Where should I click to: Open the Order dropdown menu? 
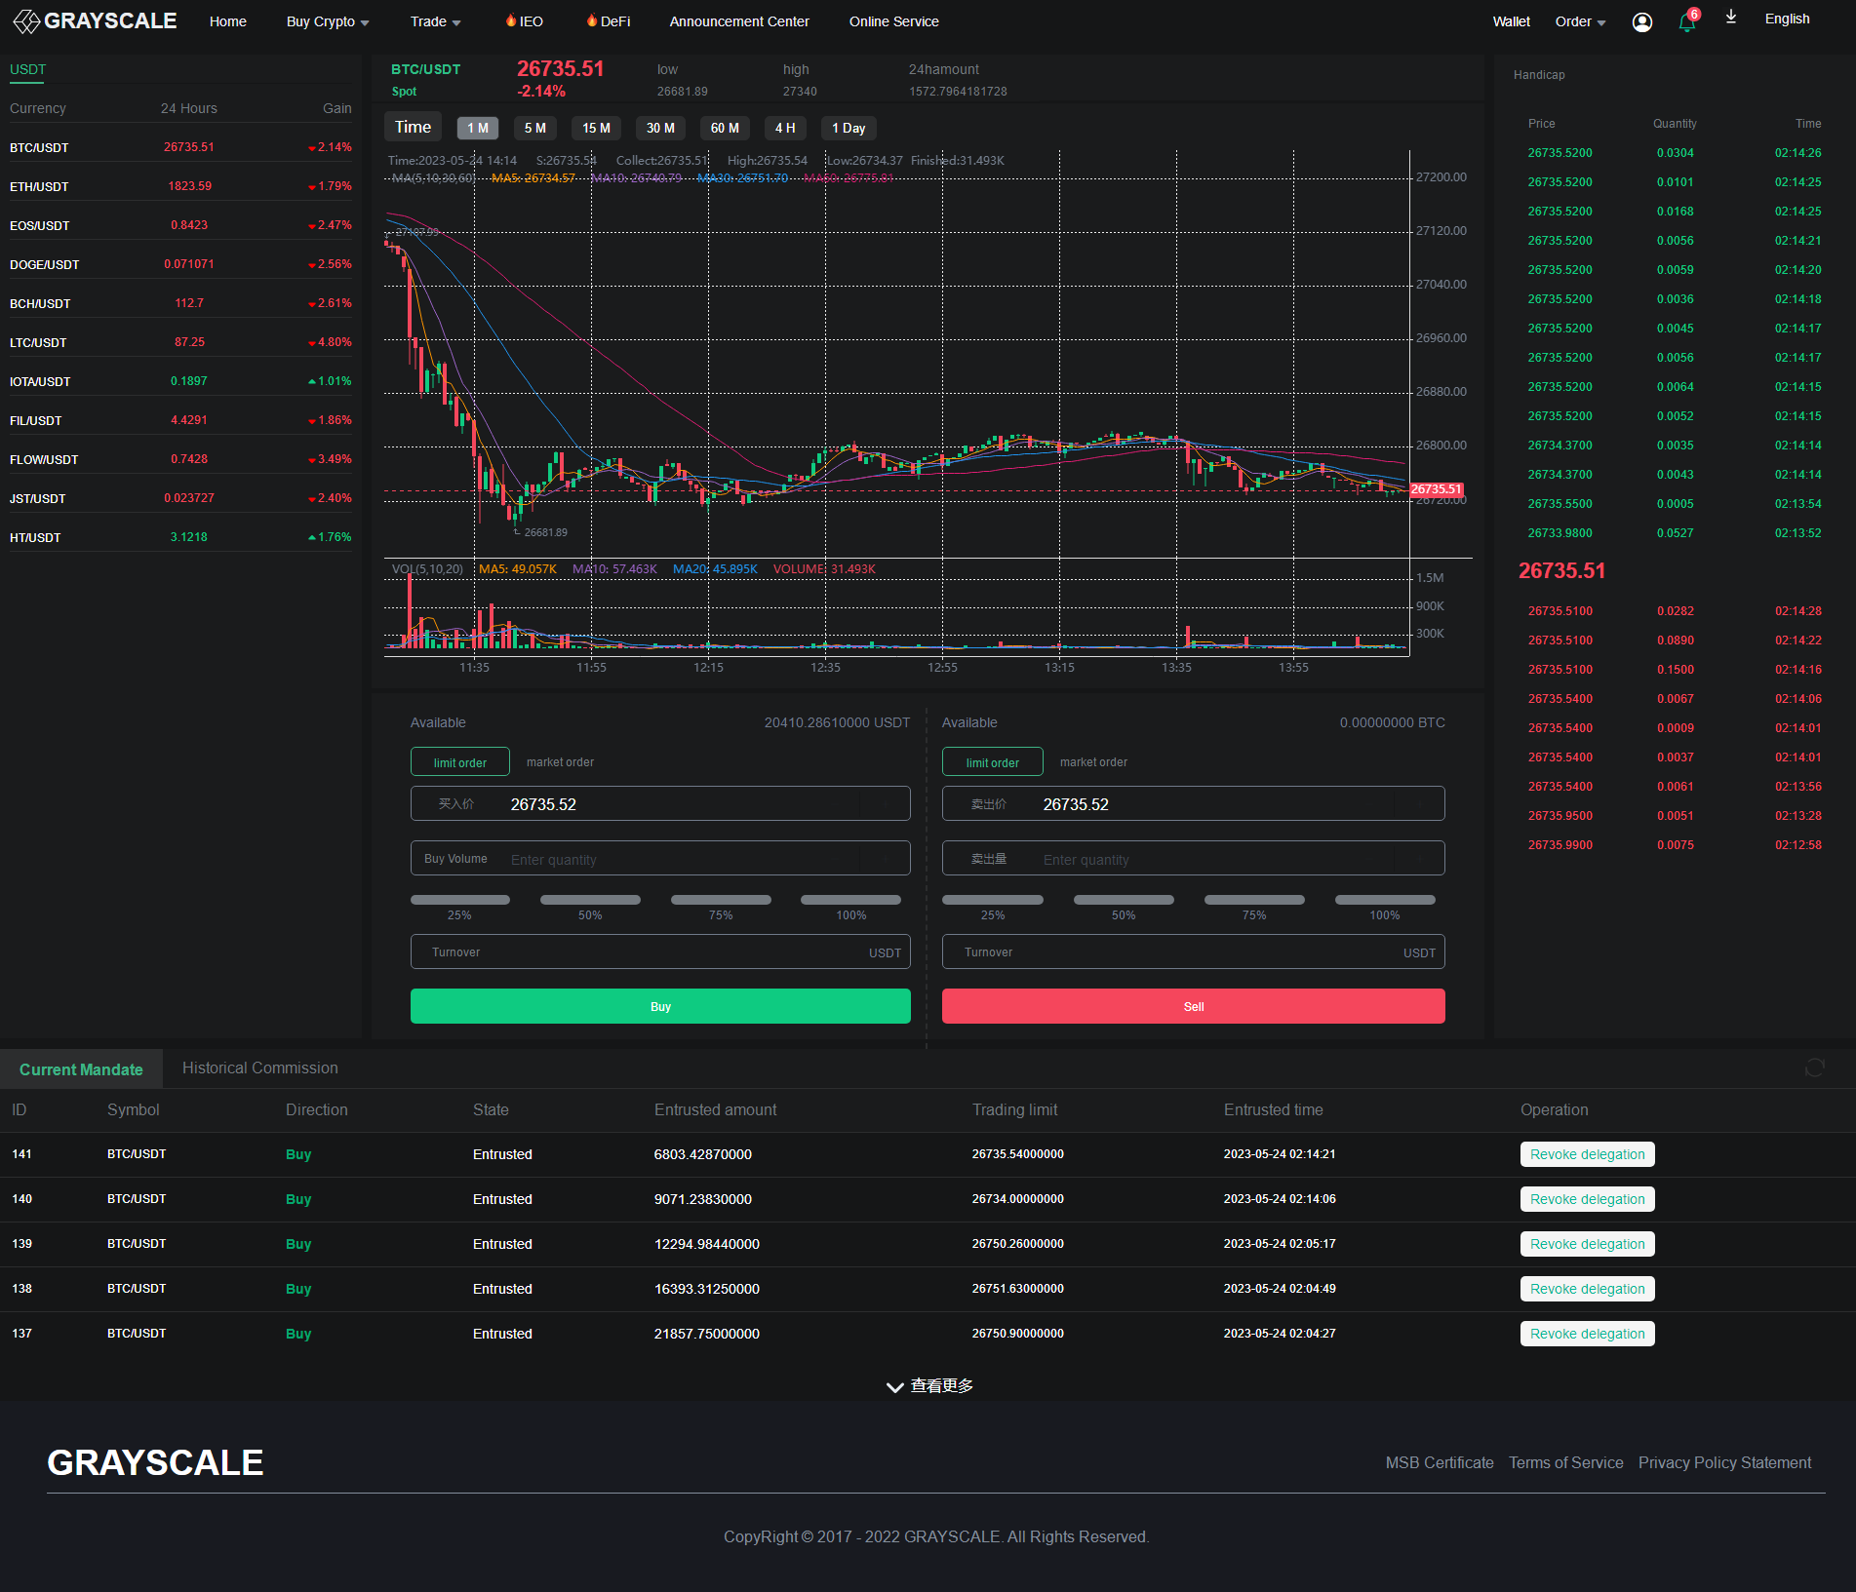click(x=1580, y=21)
